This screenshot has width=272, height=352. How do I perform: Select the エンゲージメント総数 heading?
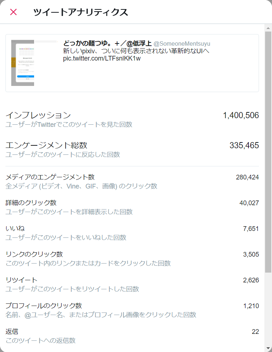tap(46, 145)
